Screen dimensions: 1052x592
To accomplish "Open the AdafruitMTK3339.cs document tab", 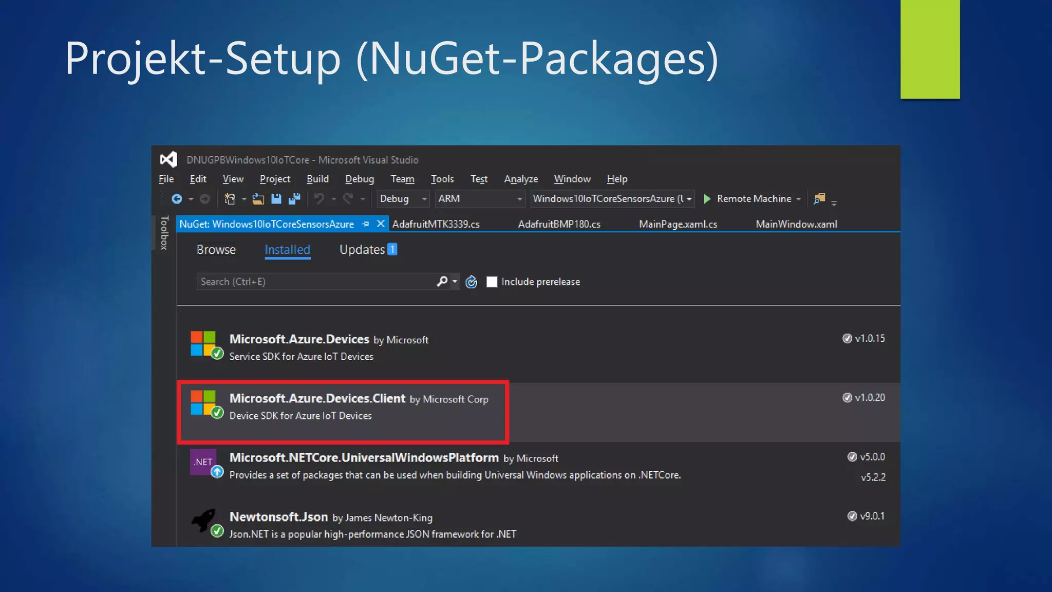I will click(x=436, y=224).
